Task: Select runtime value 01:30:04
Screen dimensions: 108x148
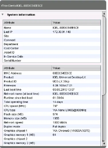Action: 58,98
